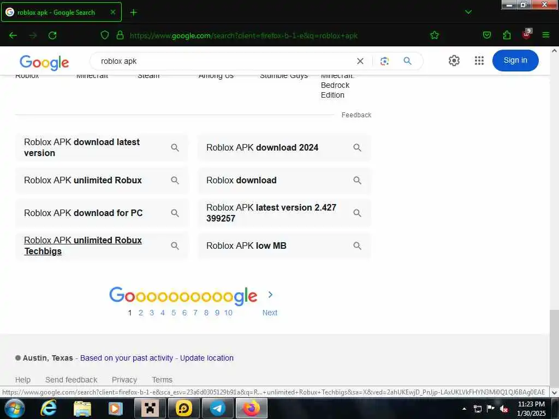Screen dimensions: 559x419
Task: Open the Firefox hamburger menu
Action: (x=545, y=35)
